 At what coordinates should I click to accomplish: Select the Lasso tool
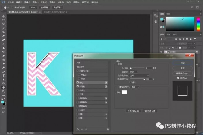(x=3, y=24)
